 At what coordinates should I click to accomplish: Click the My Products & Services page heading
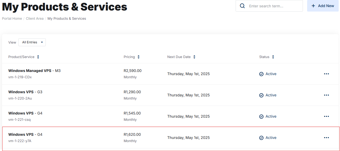pyautogui.click(x=65, y=7)
